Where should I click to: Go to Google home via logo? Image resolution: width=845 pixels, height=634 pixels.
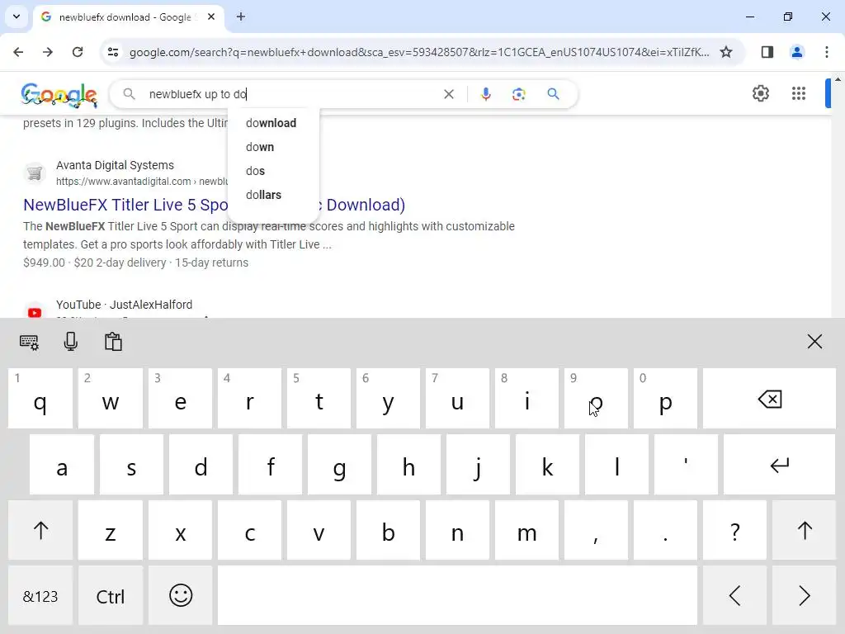[x=59, y=94]
